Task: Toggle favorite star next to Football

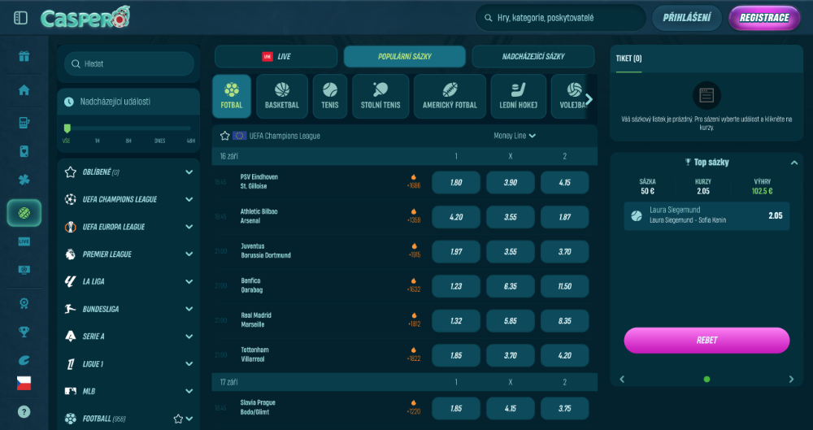Action: pos(178,419)
